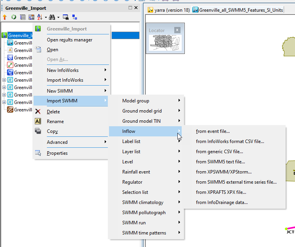
Task: Expand the first run item in the tree
Action: pos(4,80)
